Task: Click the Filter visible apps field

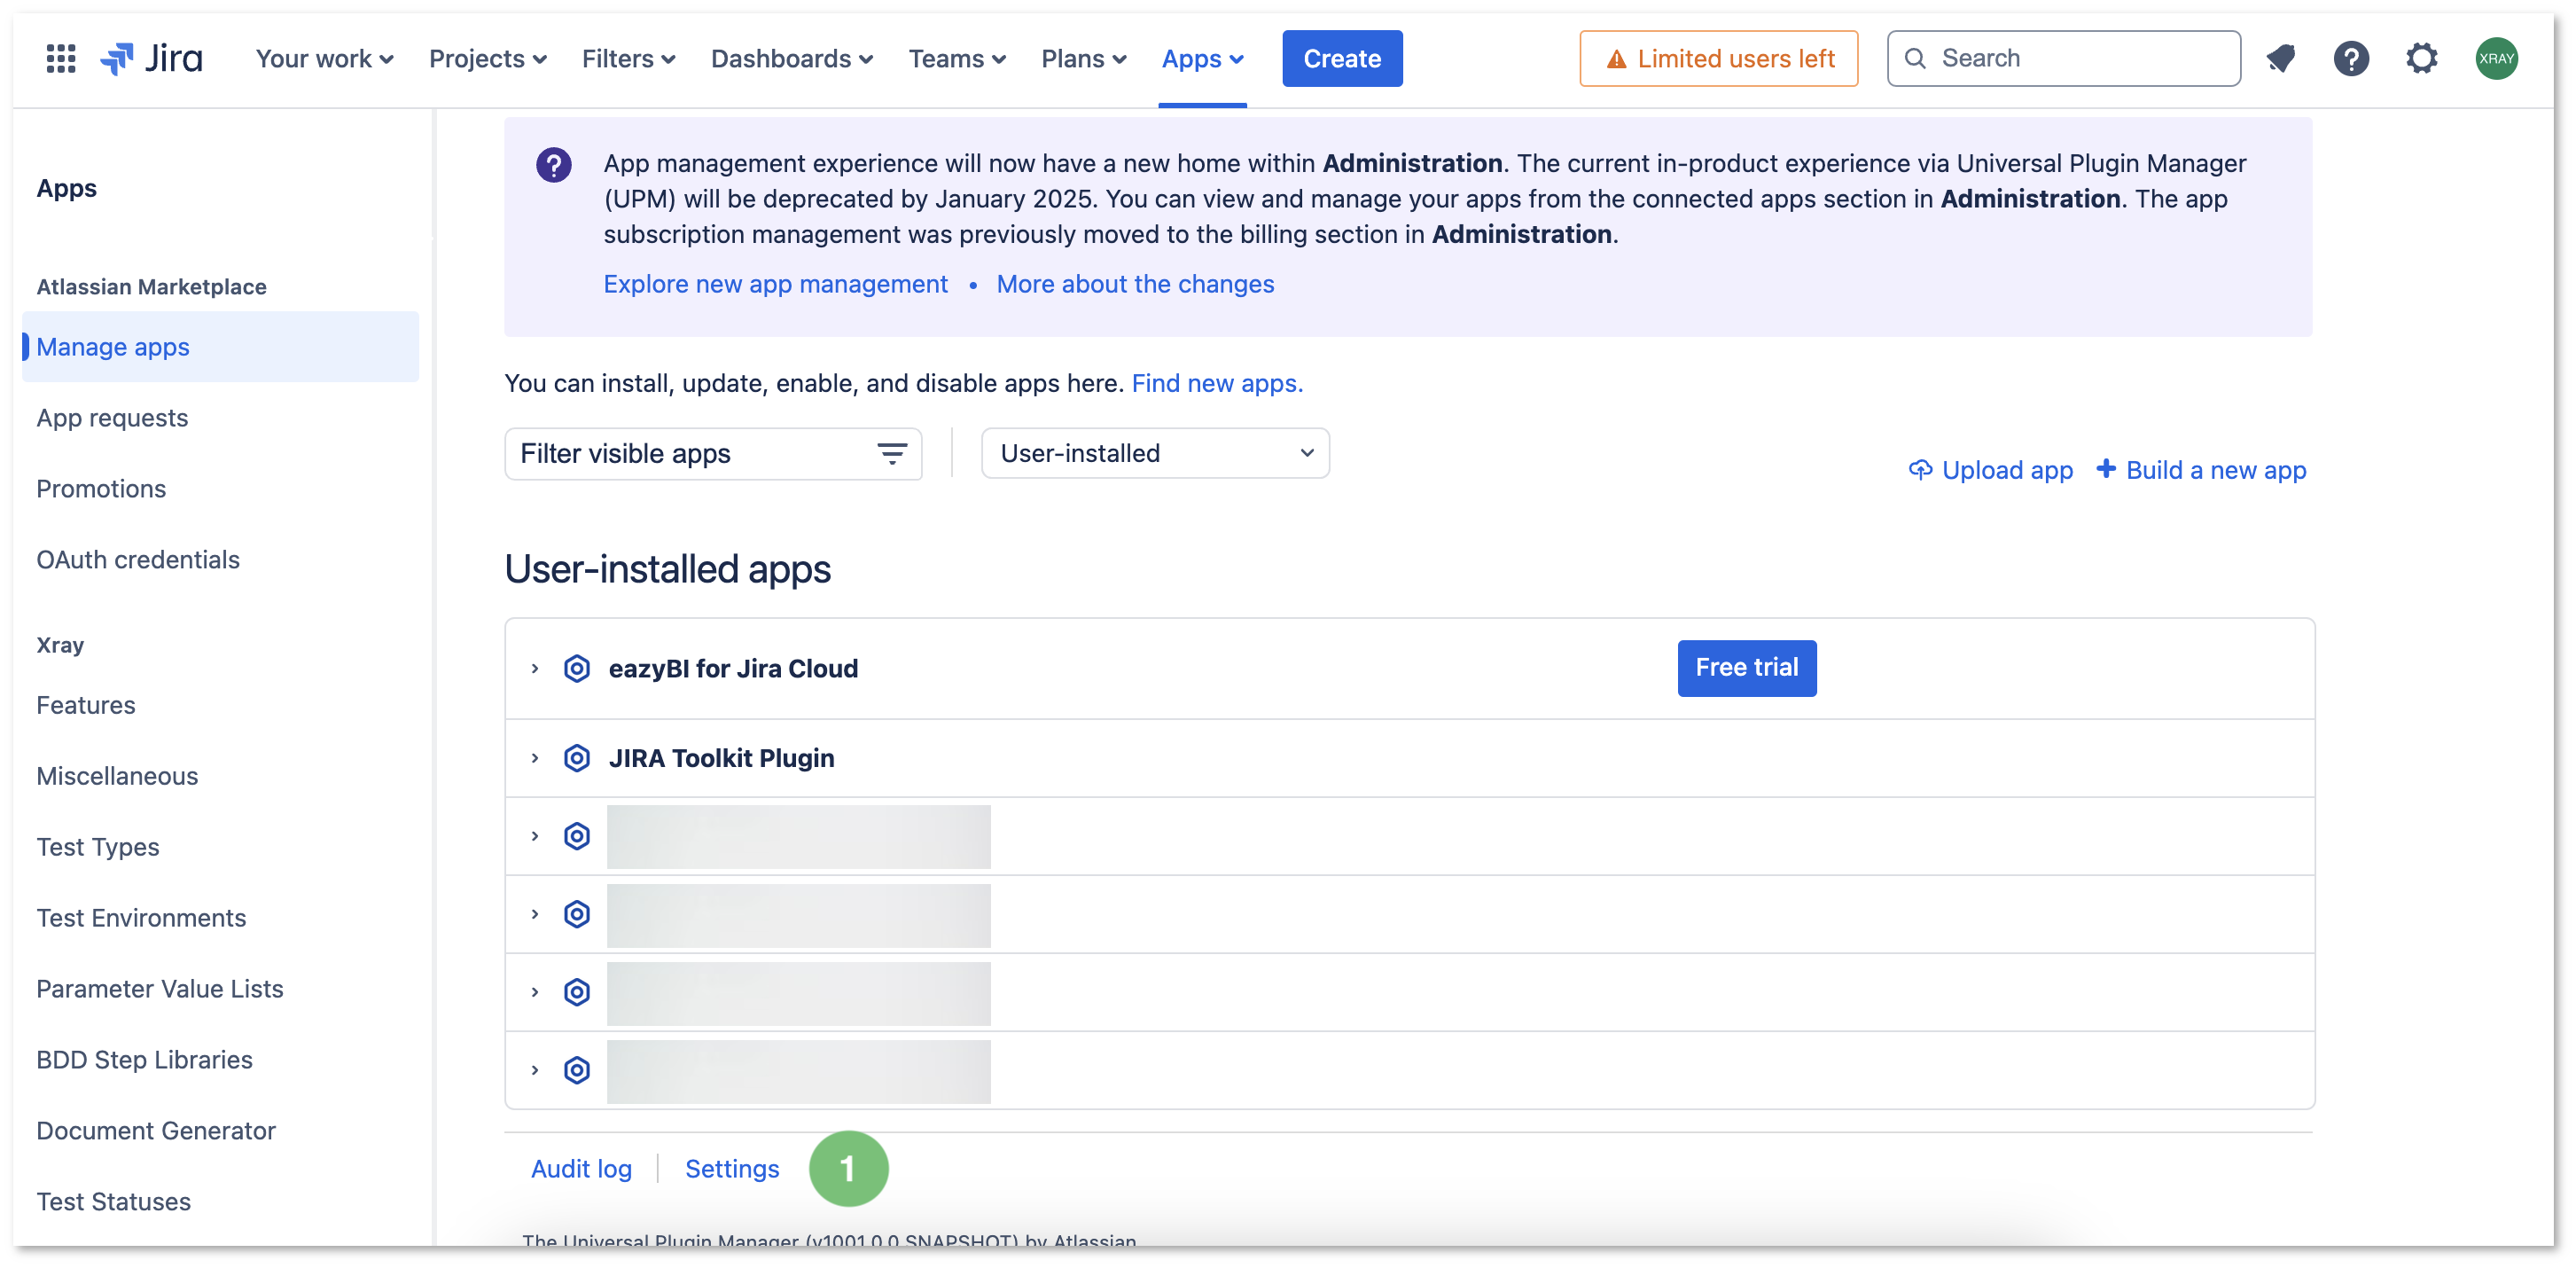Action: pyautogui.click(x=713, y=454)
